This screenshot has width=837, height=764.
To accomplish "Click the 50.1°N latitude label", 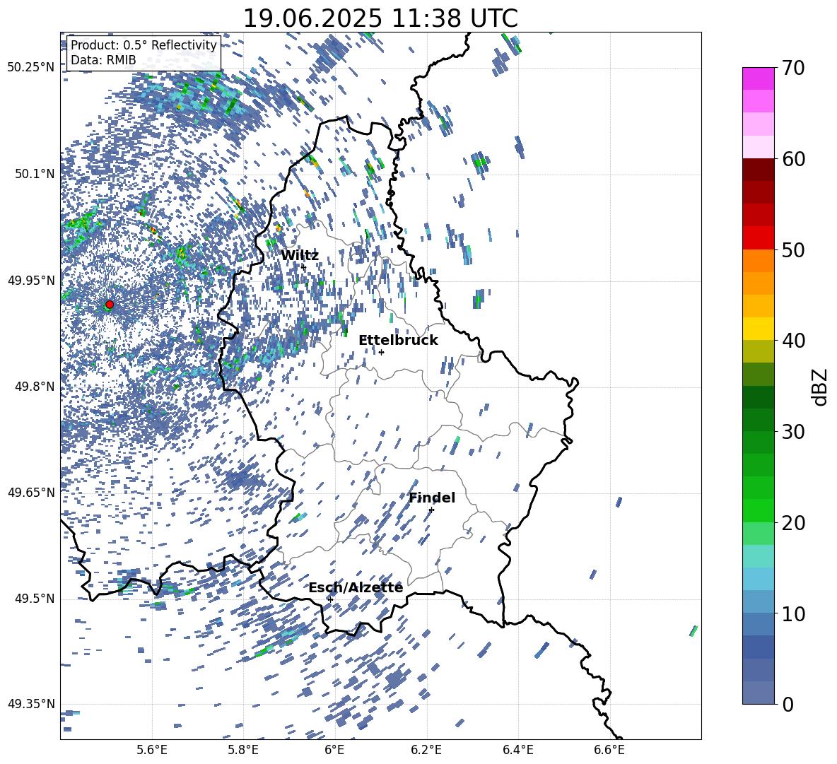I will click(x=35, y=174).
